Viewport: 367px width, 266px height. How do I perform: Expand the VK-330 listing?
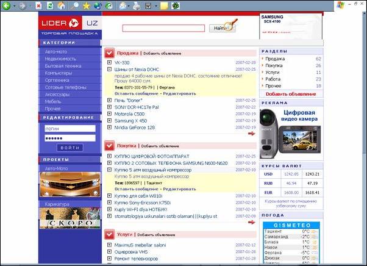pyautogui.click(x=110, y=62)
